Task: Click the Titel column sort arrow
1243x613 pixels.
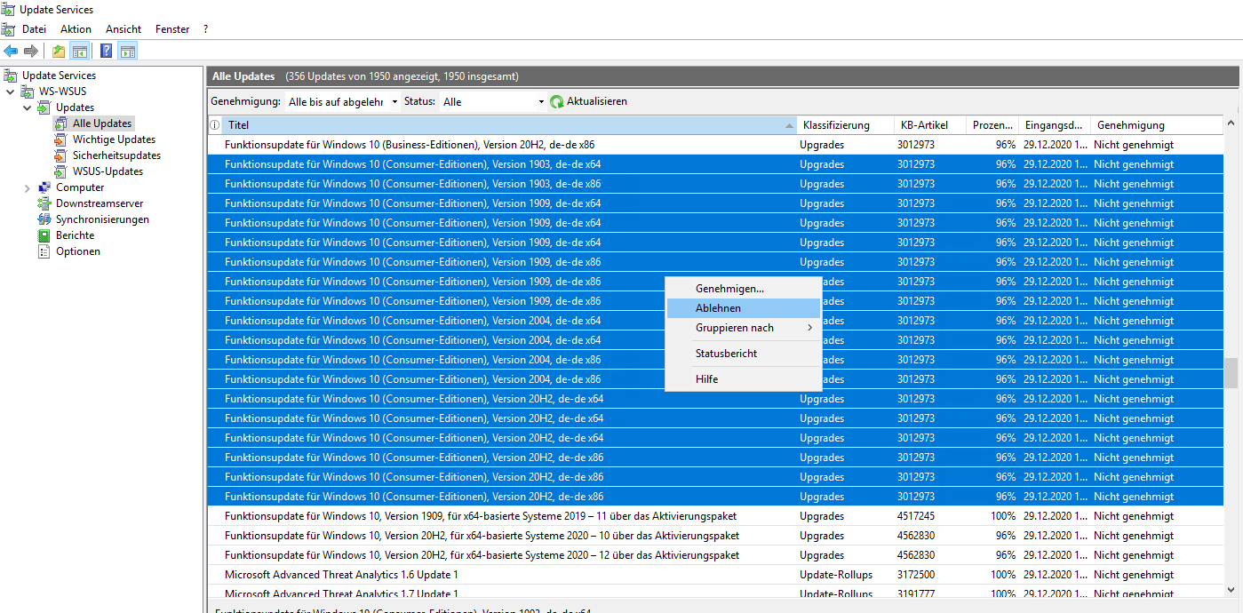Action: (x=789, y=125)
